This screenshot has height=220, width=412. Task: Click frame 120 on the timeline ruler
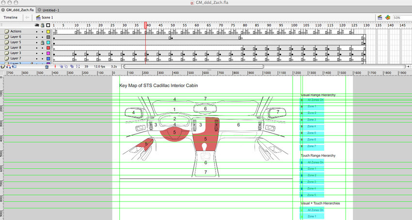tap(342, 25)
